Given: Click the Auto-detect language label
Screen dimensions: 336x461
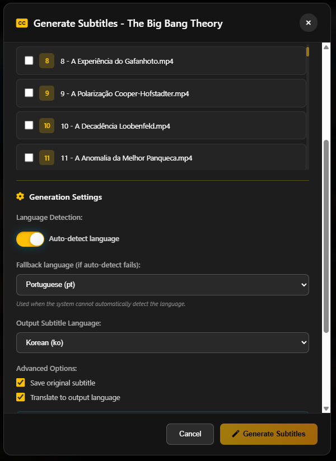Looking at the screenshot, I should click(x=84, y=239).
